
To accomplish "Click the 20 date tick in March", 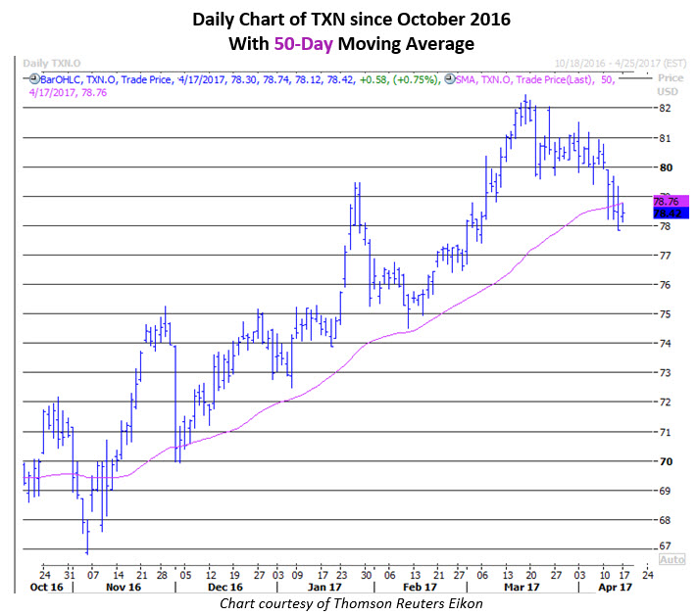I will click(530, 575).
